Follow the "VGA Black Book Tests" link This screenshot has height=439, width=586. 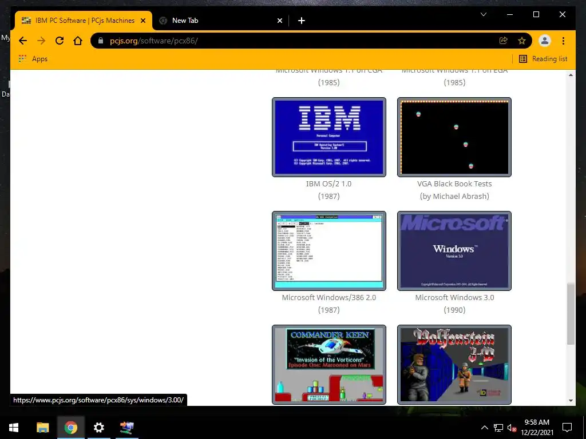[454, 183]
